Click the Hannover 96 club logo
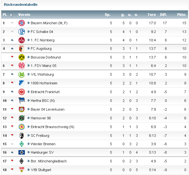The height and width of the screenshot is (175, 189). pyautogui.click(x=22, y=118)
